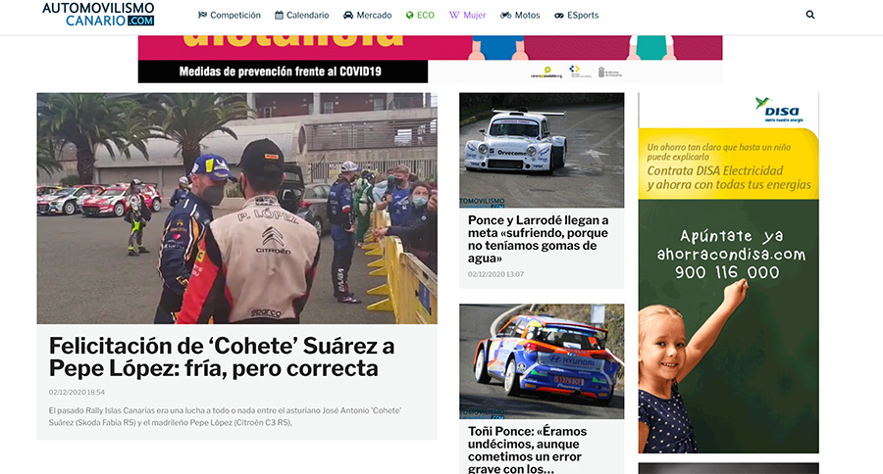Click the DISA Electricidad sidebar advertisement

click(729, 272)
